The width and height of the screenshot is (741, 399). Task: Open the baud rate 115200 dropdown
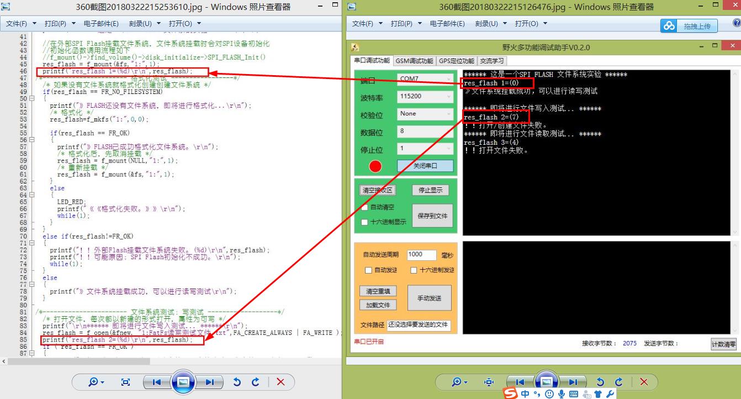point(424,96)
